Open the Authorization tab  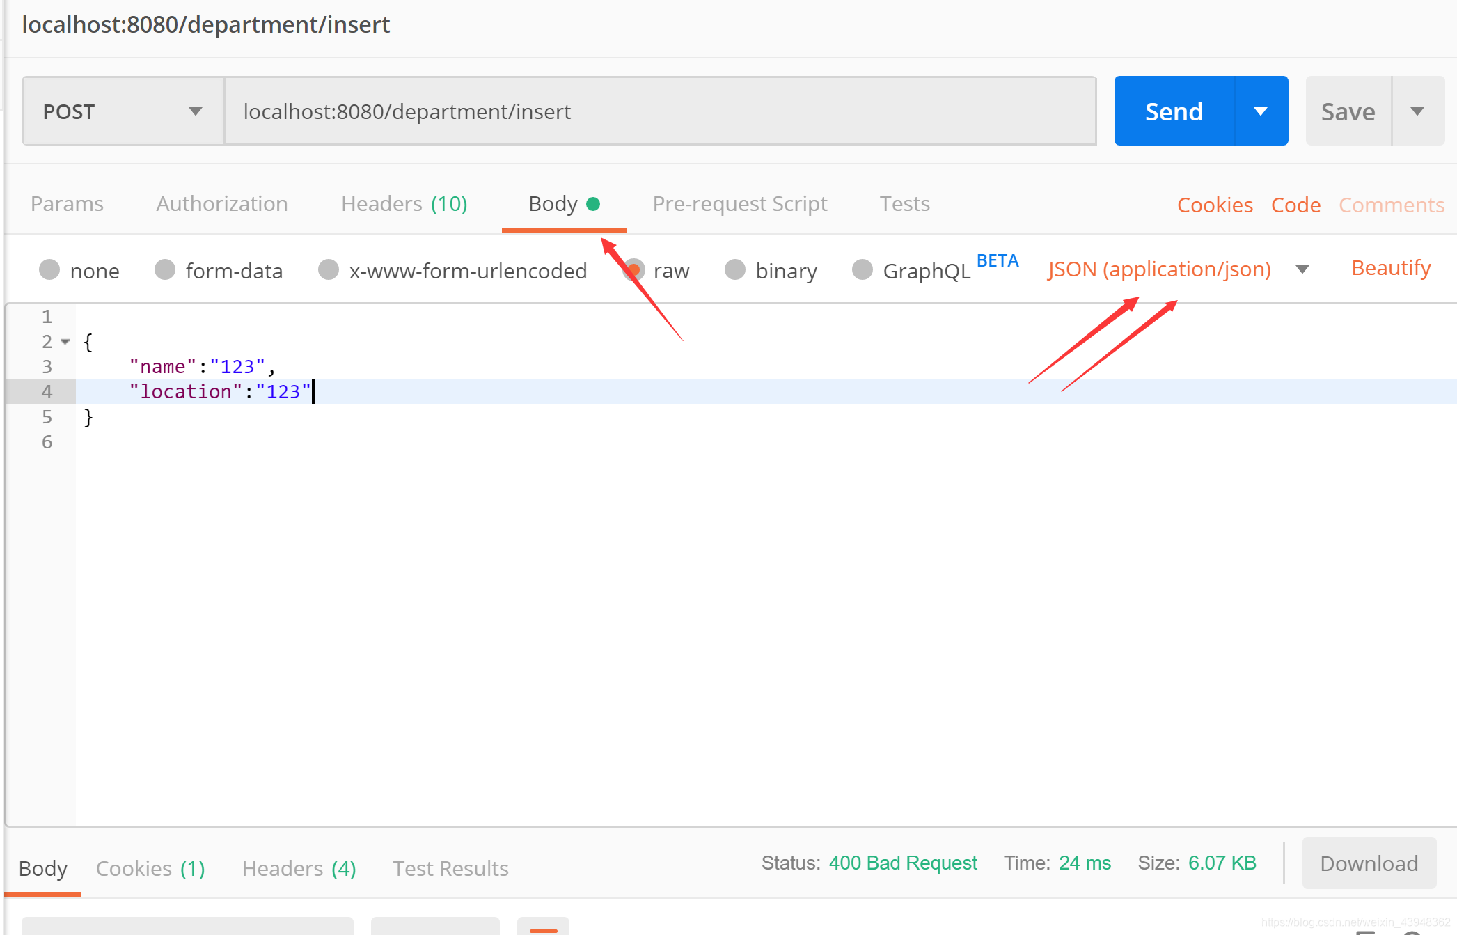point(221,204)
